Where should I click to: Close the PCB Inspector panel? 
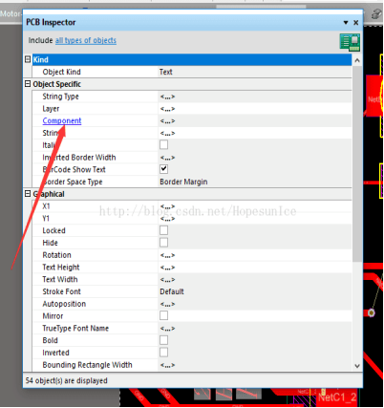coord(356,23)
